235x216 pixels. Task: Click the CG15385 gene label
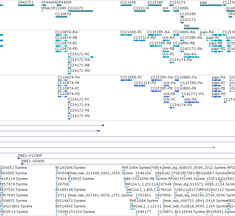(155, 2)
